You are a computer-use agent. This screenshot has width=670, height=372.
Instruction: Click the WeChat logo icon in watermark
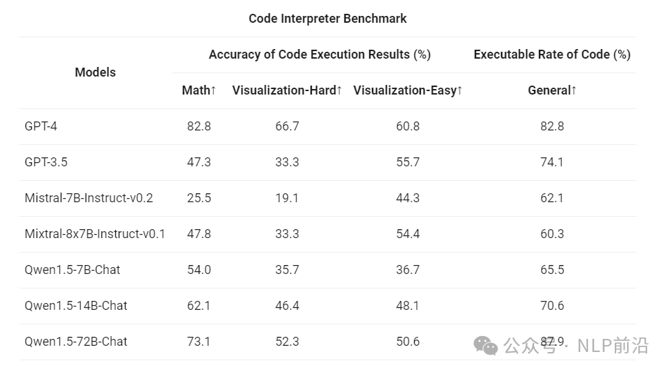485,346
